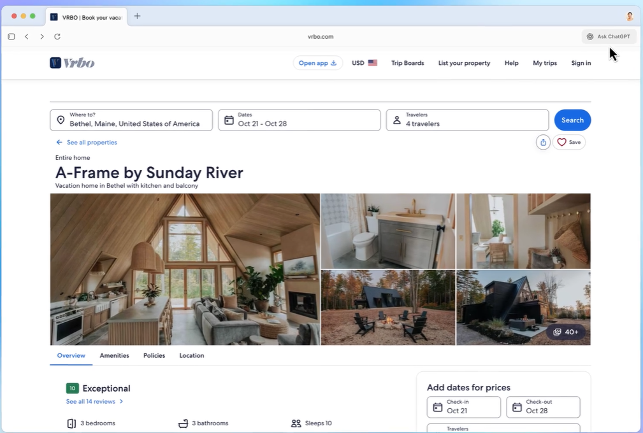Screen dimensions: 643x433
Task: Open the 4 travelers selector
Action: 467,120
